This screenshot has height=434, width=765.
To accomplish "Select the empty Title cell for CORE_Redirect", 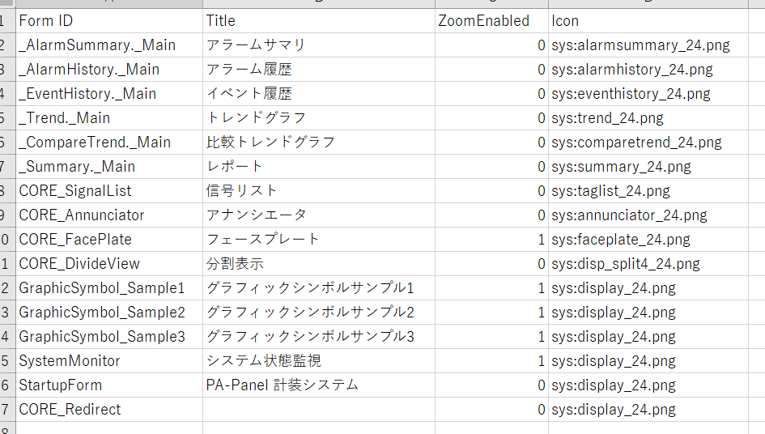I will click(318, 410).
